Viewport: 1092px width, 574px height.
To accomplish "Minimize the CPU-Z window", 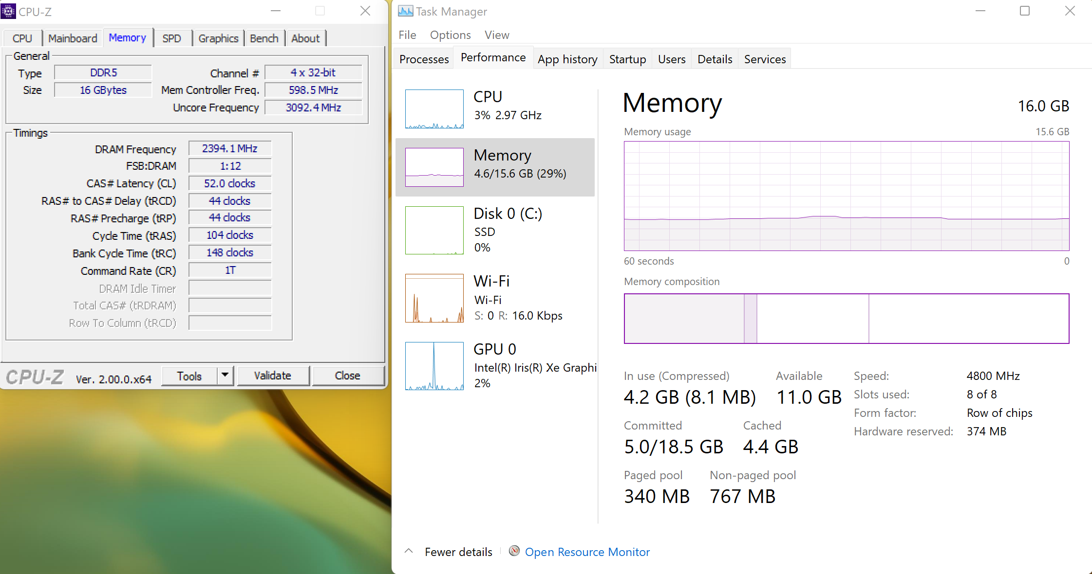I will (276, 11).
